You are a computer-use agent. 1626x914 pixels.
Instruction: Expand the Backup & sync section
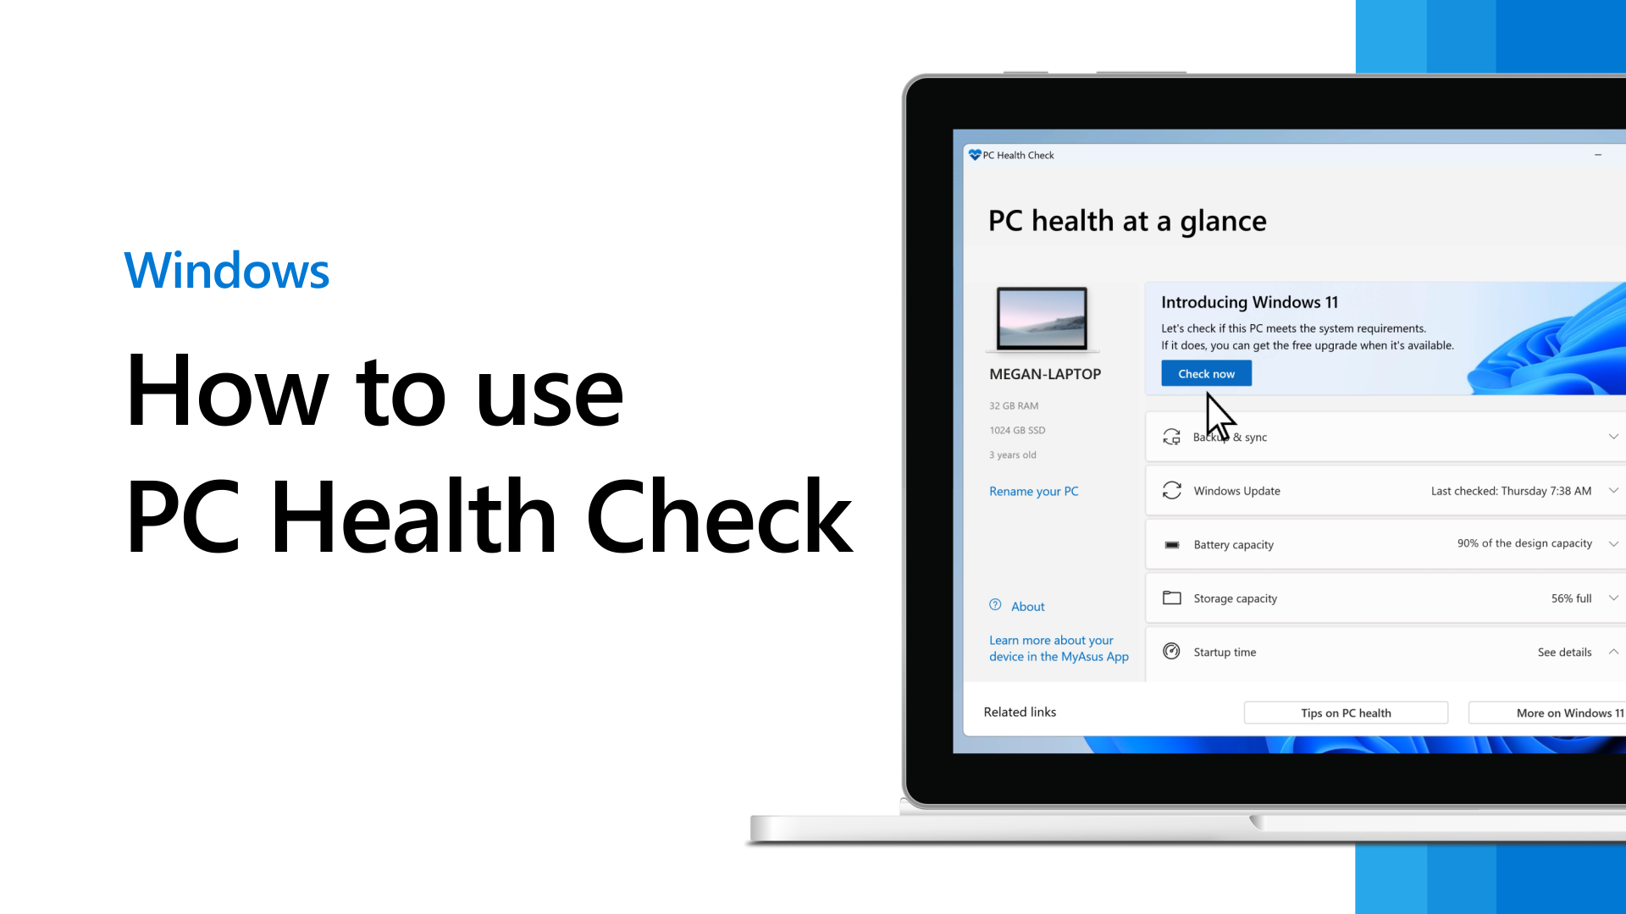pos(1612,437)
